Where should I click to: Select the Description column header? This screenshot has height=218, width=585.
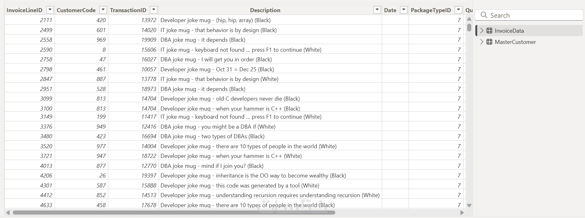click(265, 10)
